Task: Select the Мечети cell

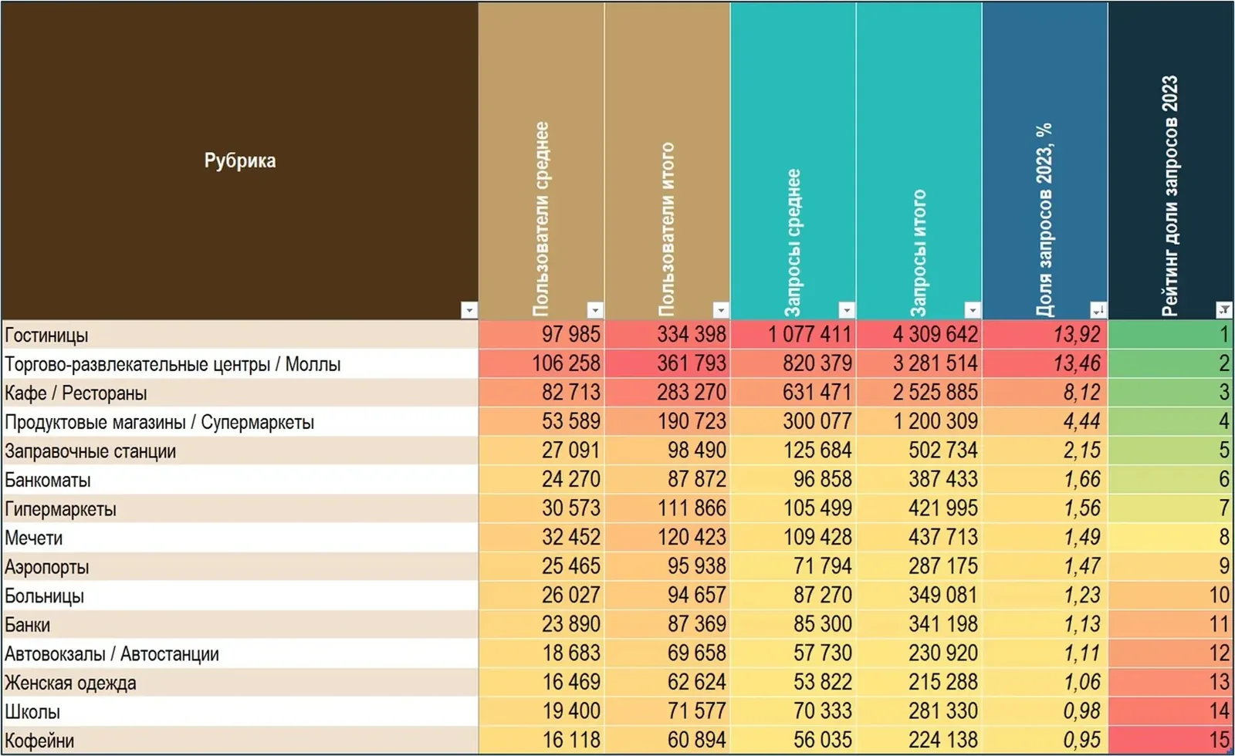Action: (240, 538)
